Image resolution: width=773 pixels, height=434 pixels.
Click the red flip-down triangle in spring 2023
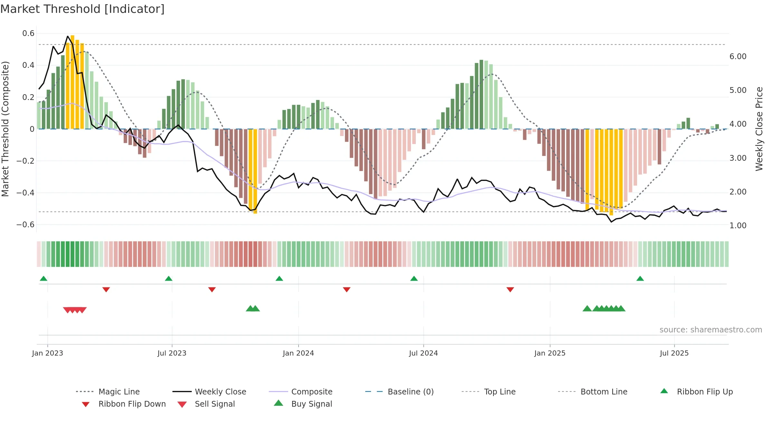(106, 289)
